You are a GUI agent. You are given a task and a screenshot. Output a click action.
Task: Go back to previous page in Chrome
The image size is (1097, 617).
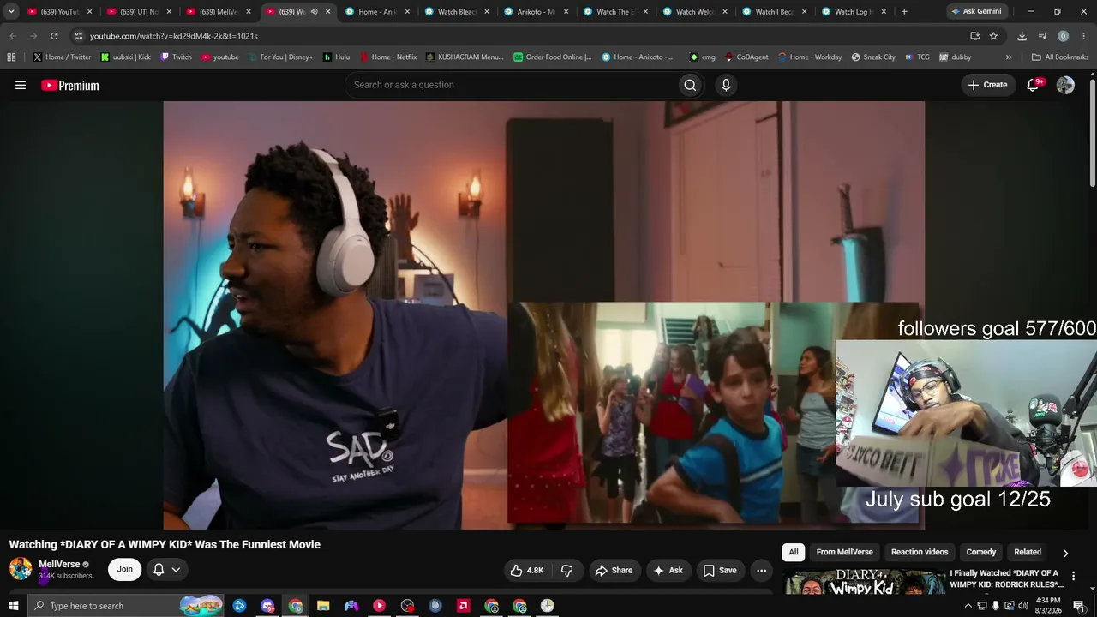pos(13,36)
